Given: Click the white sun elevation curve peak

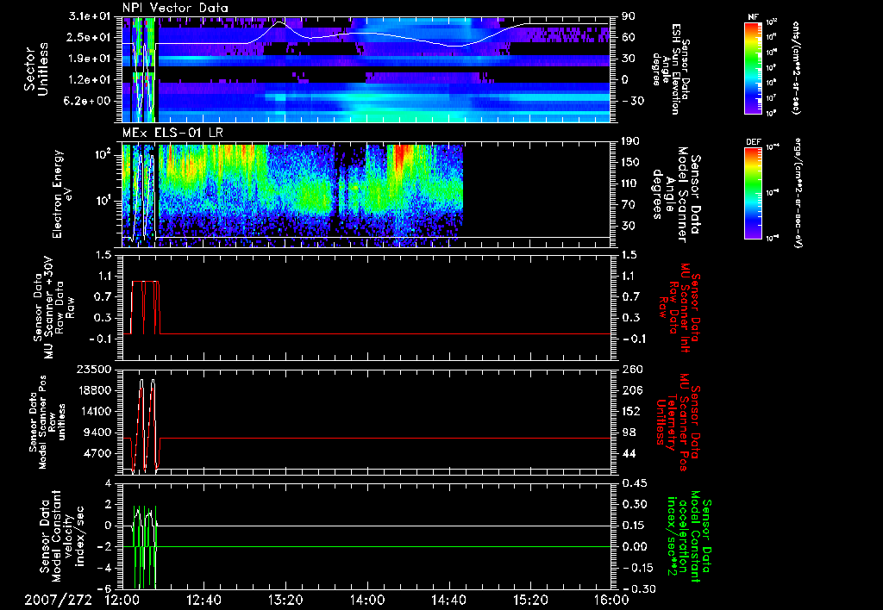Looking at the screenshot, I should (x=279, y=22).
